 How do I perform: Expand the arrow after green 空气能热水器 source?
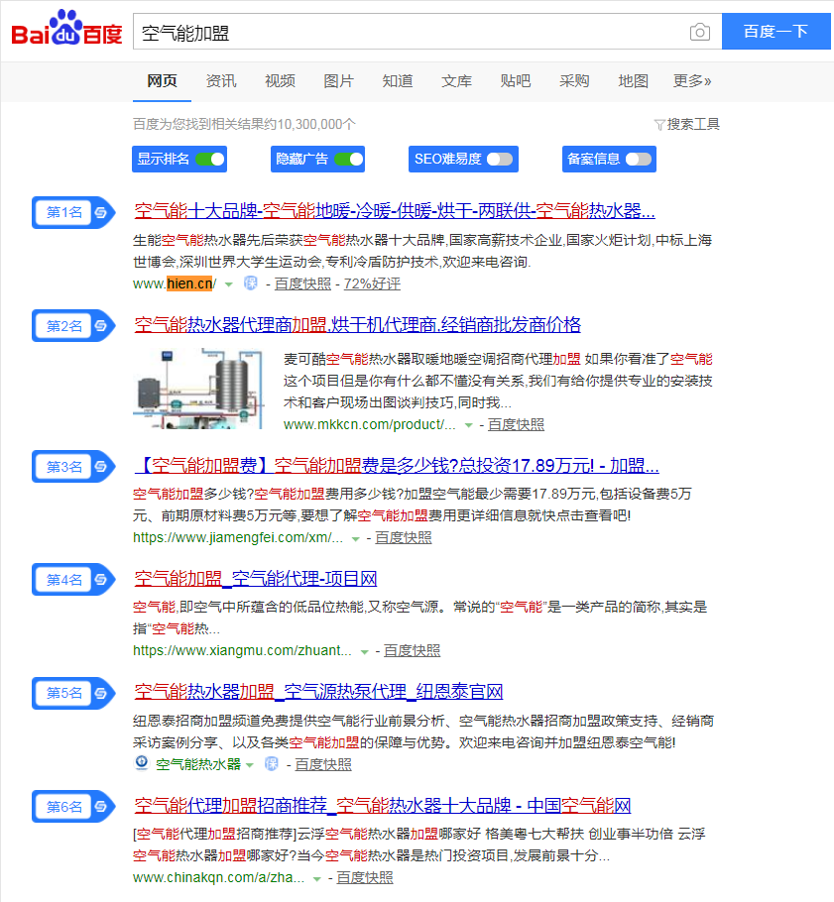coord(250,765)
